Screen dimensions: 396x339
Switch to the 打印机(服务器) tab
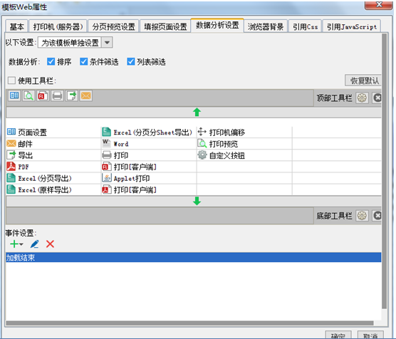(58, 26)
